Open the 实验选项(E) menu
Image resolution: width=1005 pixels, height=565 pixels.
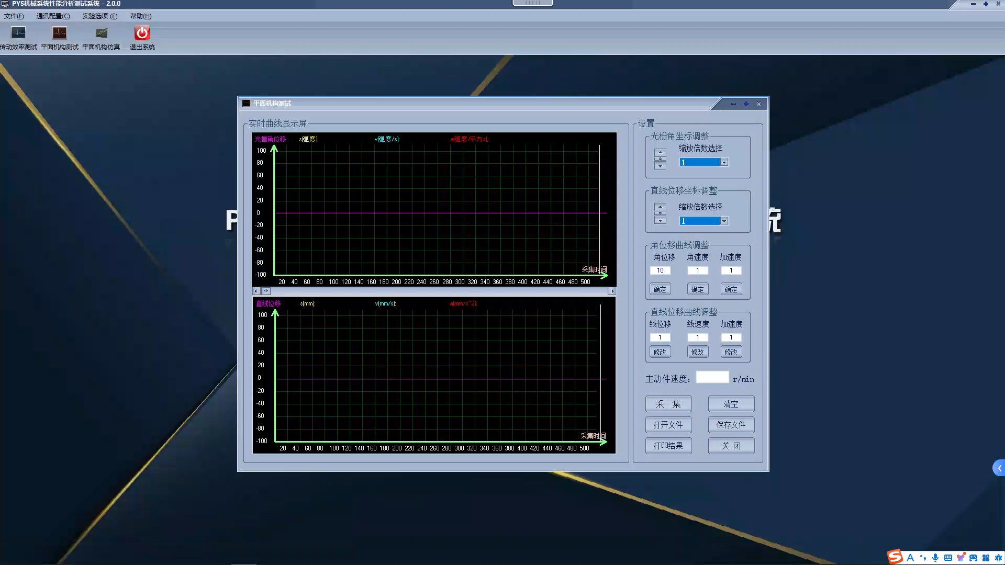[99, 16]
